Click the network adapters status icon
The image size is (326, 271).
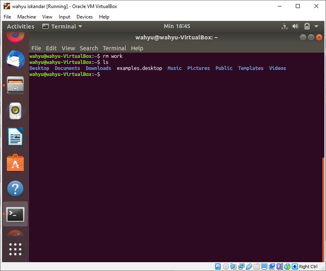coord(241,267)
